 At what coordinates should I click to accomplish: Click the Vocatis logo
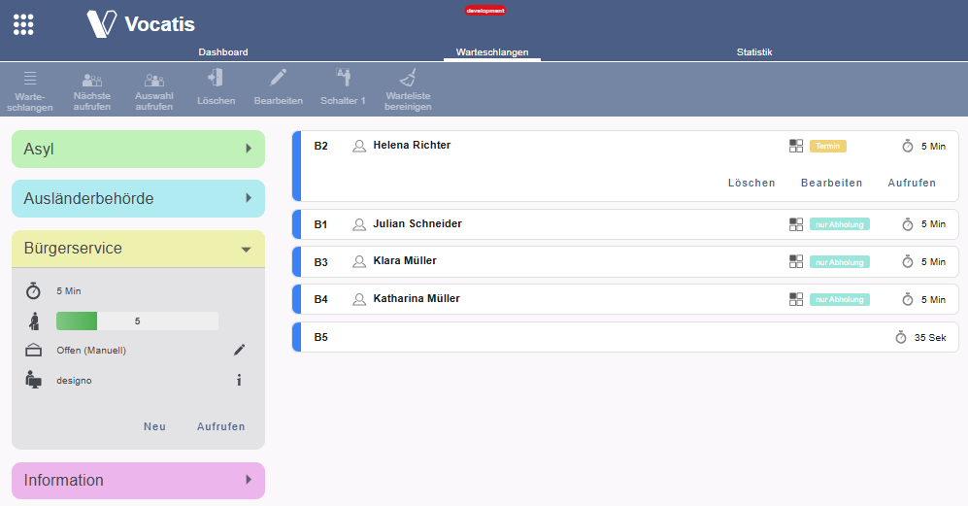[141, 24]
